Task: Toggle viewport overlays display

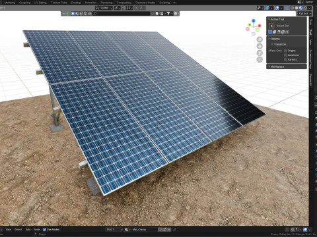Action: click(277, 8)
